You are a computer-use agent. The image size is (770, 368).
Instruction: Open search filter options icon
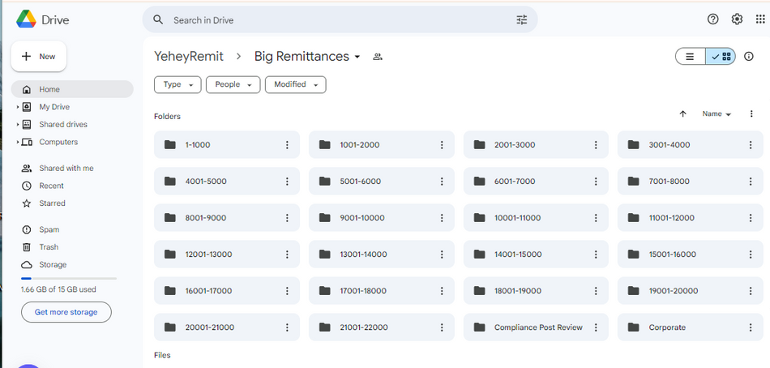pyautogui.click(x=521, y=19)
